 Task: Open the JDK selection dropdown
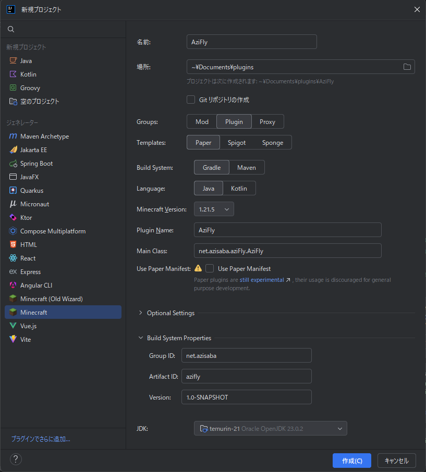click(270, 428)
